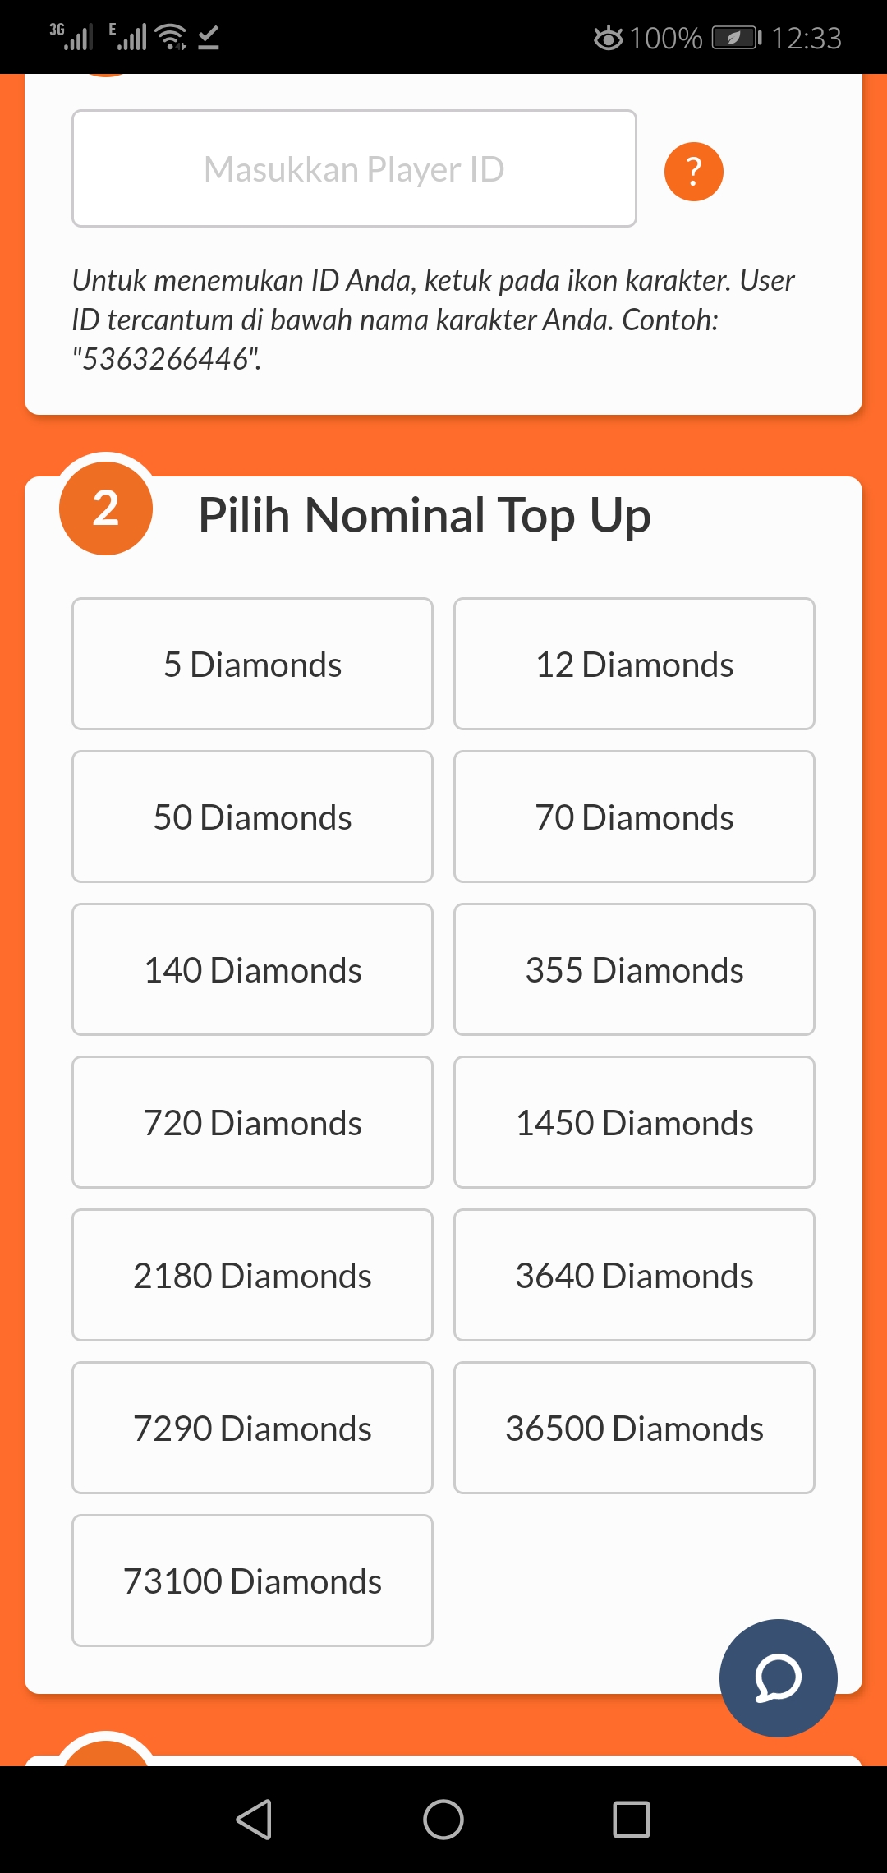The height and width of the screenshot is (1873, 887).
Task: Pick the 3640 Diamonds nominal
Action: [634, 1275]
